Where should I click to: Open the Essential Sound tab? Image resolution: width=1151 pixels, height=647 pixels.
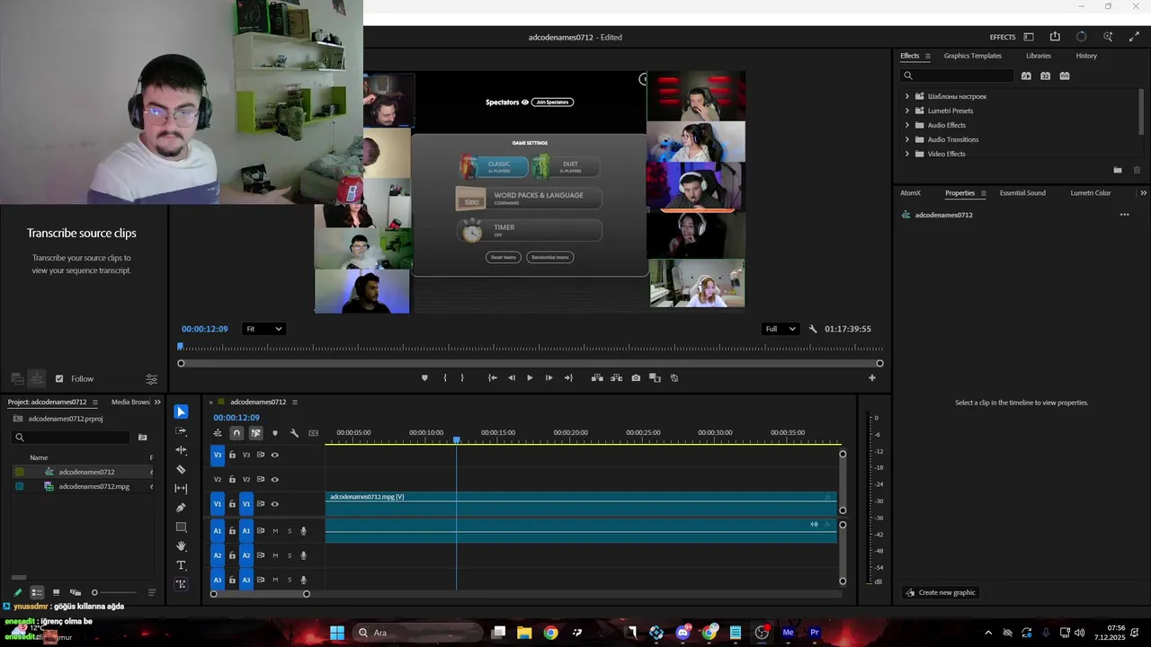click(1022, 193)
